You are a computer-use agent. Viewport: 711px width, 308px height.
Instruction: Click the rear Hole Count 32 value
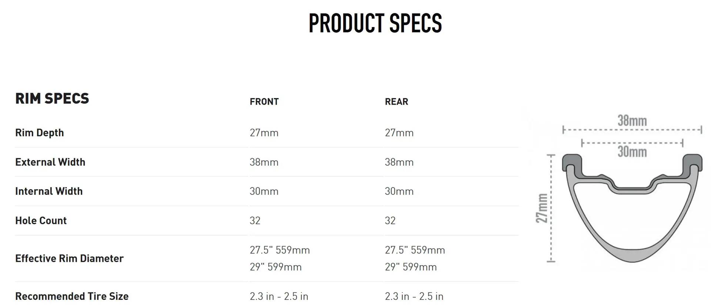[x=390, y=221]
